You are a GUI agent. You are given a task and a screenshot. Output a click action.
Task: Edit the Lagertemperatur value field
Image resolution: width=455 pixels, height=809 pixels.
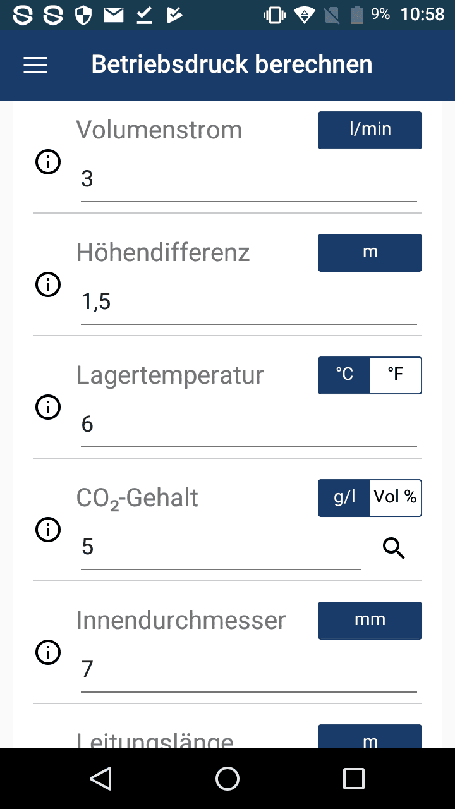pyautogui.click(x=248, y=425)
